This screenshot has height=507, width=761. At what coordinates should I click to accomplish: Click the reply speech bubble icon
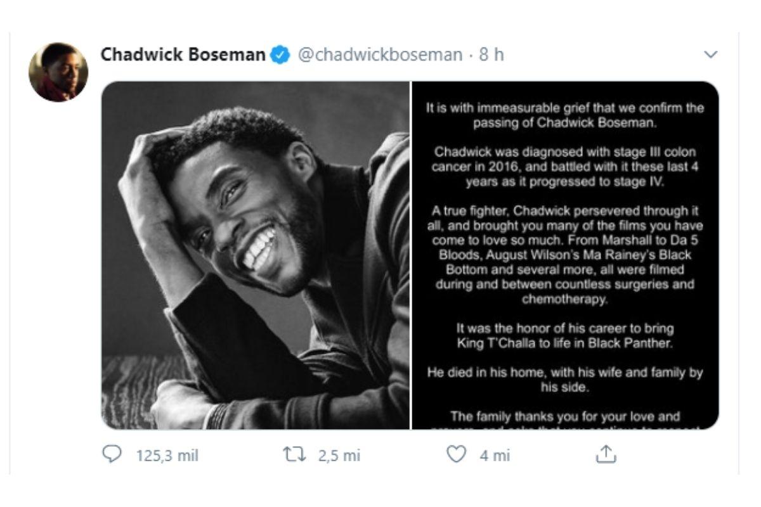(112, 455)
